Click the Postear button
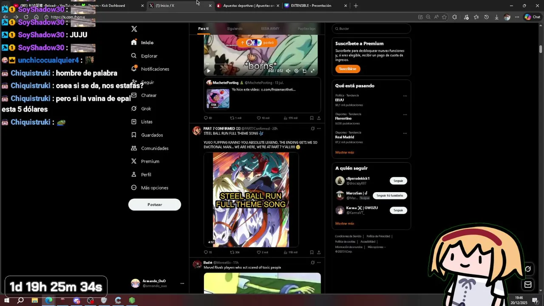544x306 pixels. click(x=155, y=204)
